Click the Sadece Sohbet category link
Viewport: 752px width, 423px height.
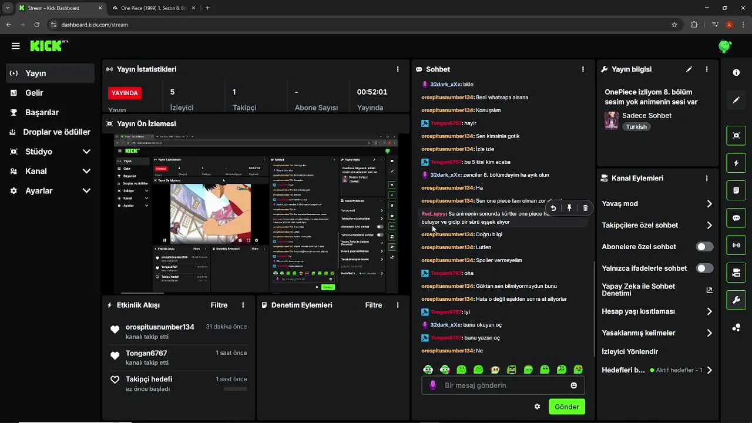(647, 116)
